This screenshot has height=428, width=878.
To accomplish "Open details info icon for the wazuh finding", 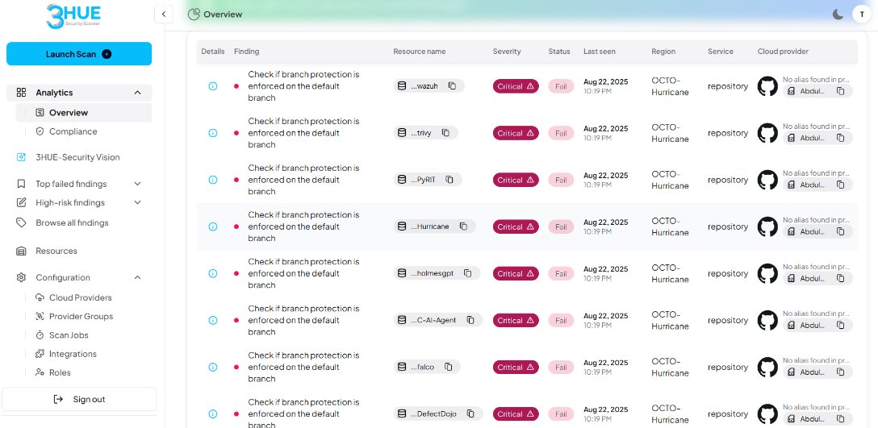I will pyautogui.click(x=213, y=86).
